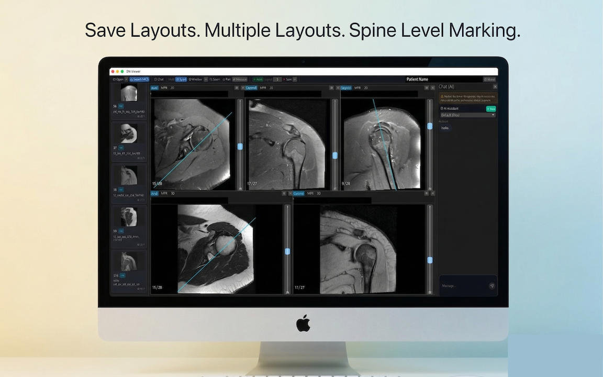Viewport: 603px width, 377px height.
Task: Enable Mult mode in the toolbar
Action: 171,79
